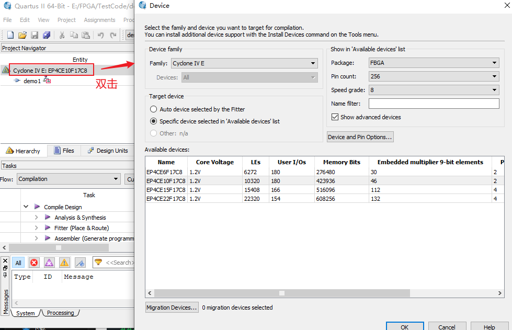This screenshot has height=330, width=512.
Task: Click the 'Device and Pin Options...' button
Action: click(x=360, y=137)
